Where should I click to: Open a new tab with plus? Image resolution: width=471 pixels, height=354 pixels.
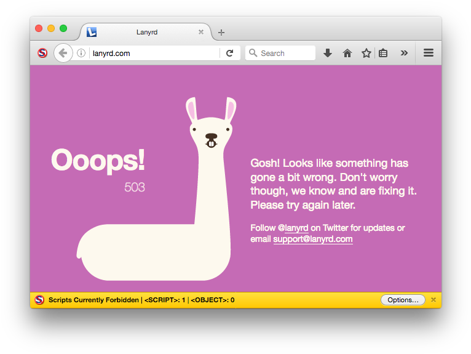pyautogui.click(x=221, y=33)
